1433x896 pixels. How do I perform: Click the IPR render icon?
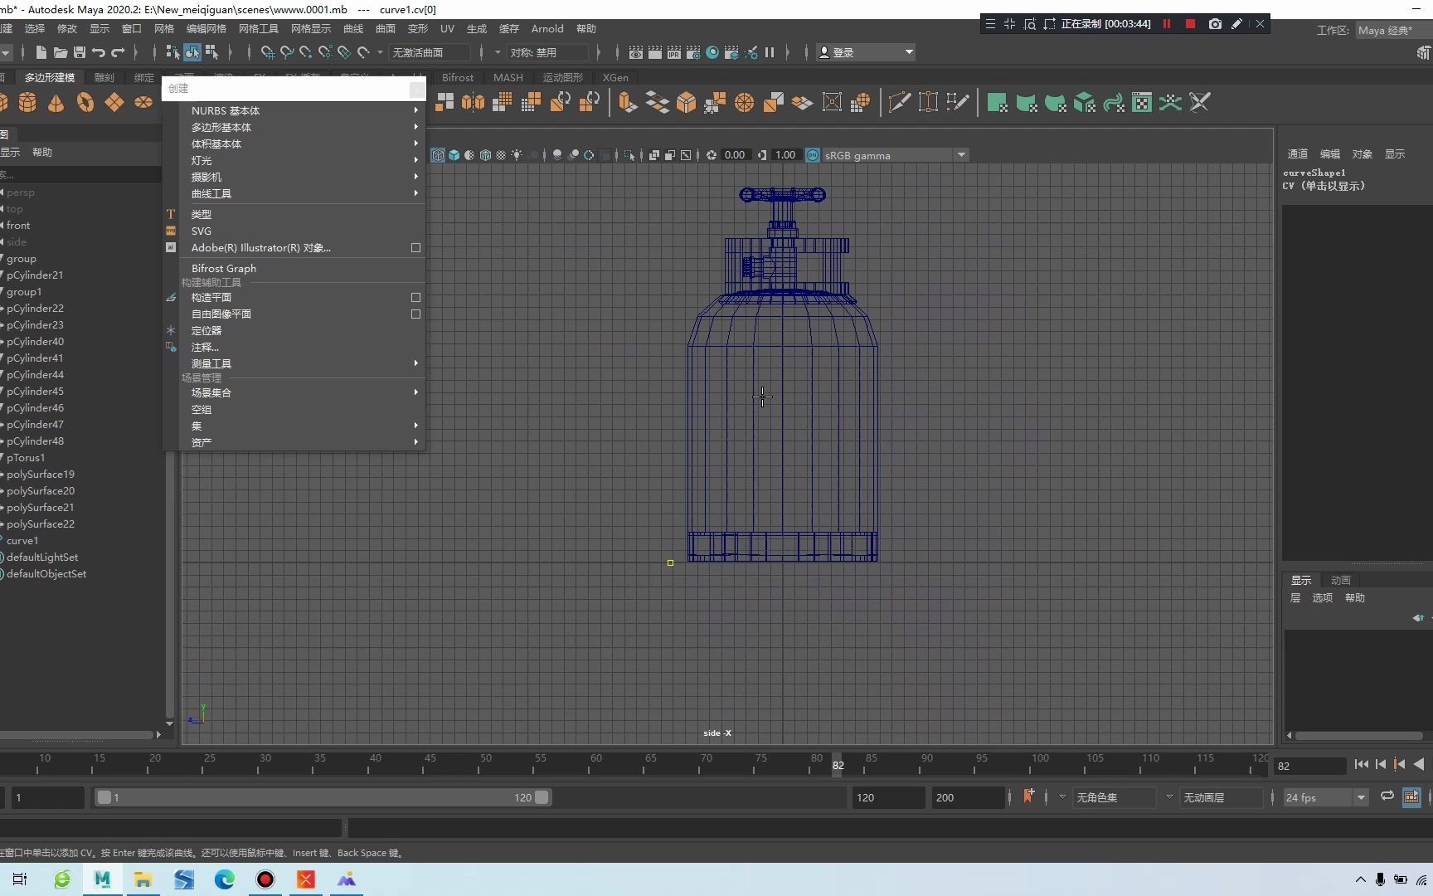674,52
